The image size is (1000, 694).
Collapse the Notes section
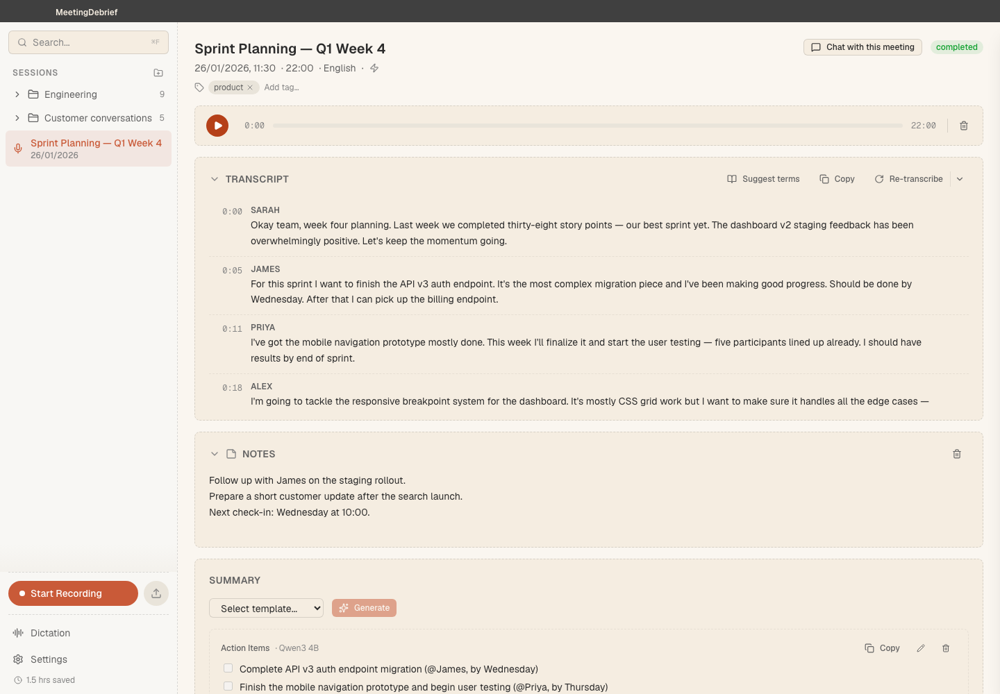[215, 454]
